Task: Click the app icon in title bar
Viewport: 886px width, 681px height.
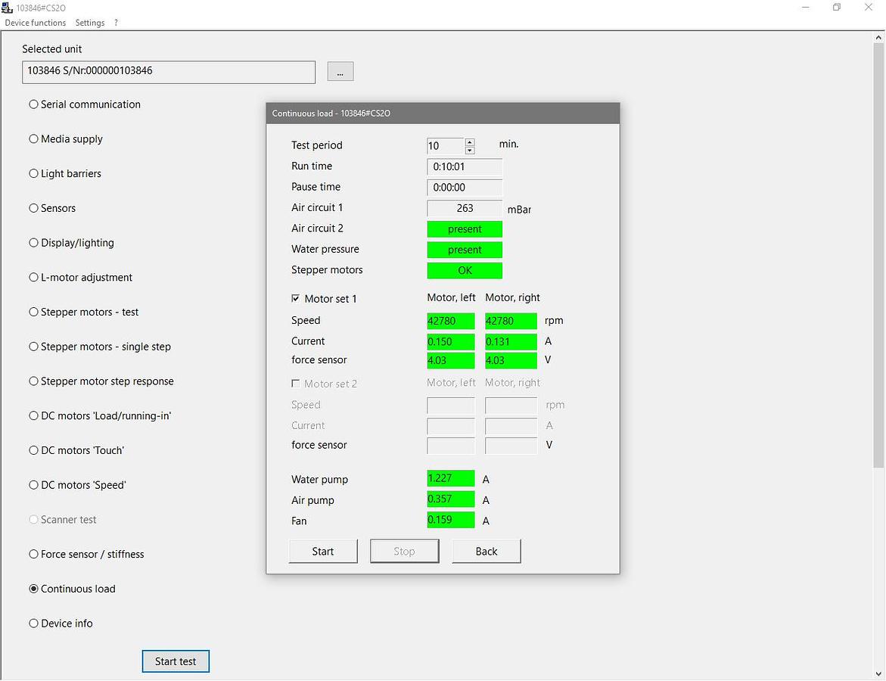Action: [x=8, y=8]
